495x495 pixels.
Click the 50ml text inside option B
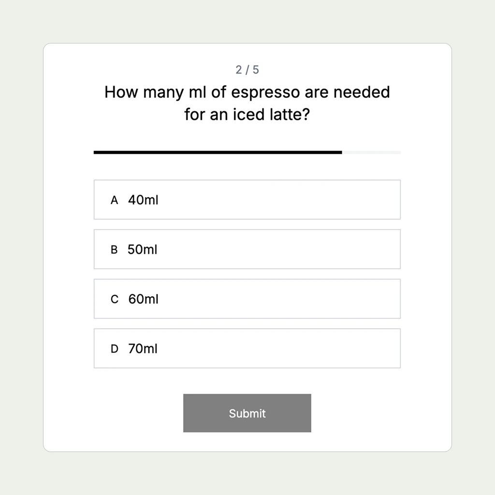143,249
